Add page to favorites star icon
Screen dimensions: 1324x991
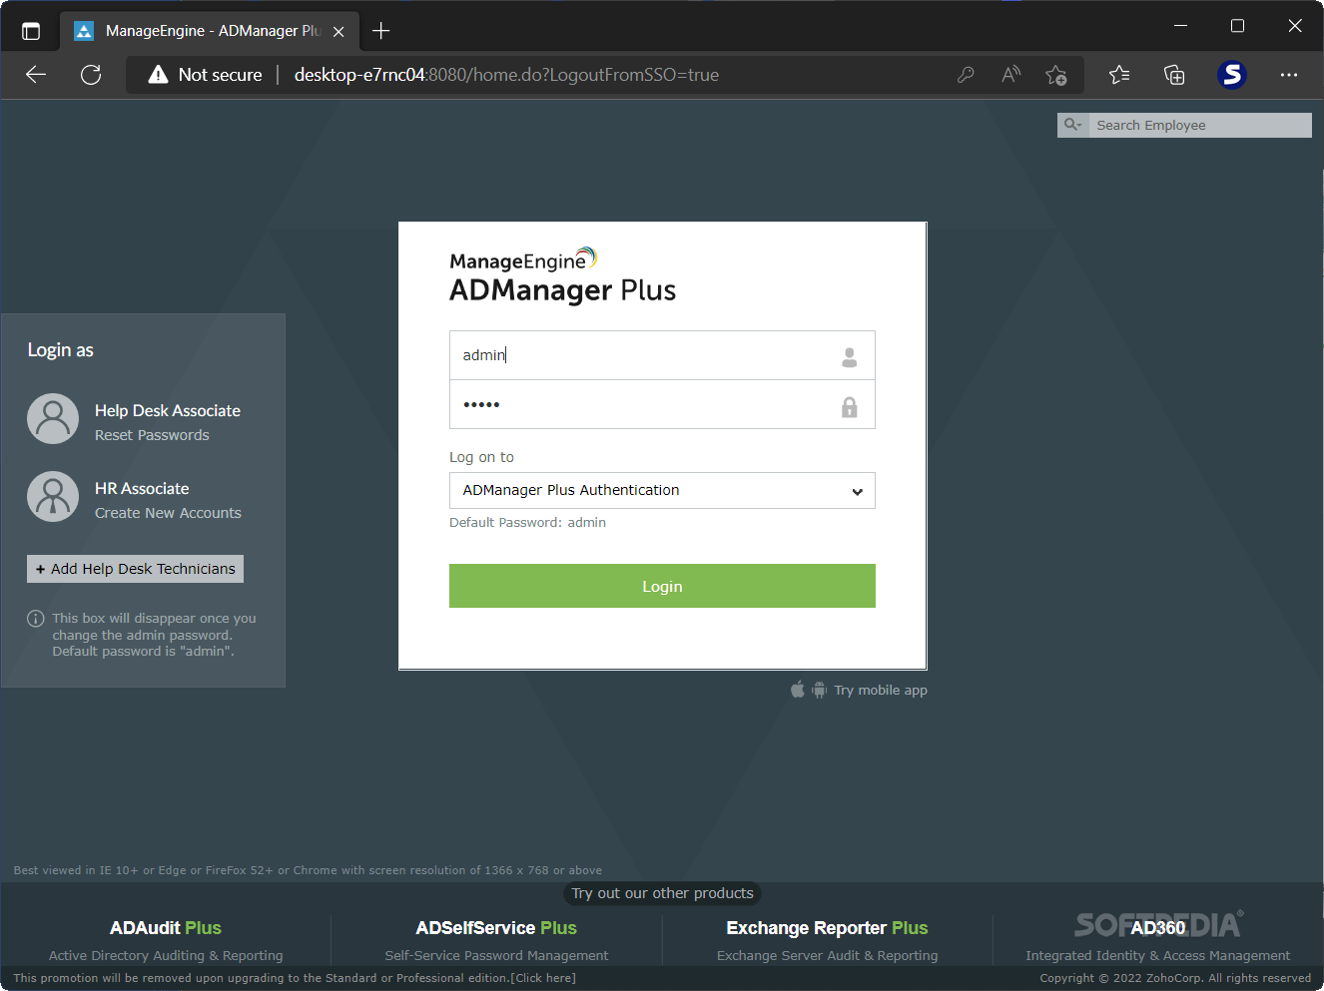click(1056, 75)
